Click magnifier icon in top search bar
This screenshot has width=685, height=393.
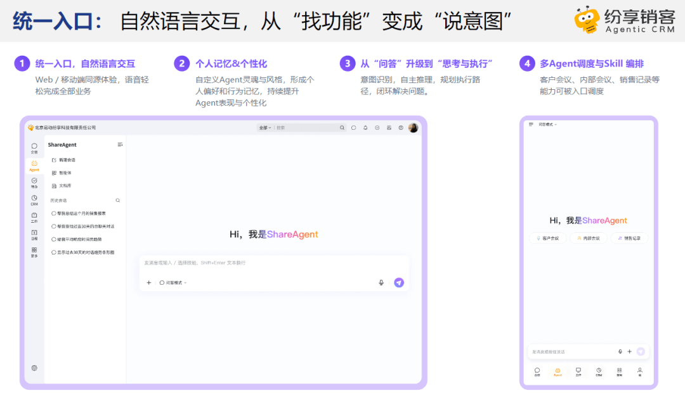342,128
